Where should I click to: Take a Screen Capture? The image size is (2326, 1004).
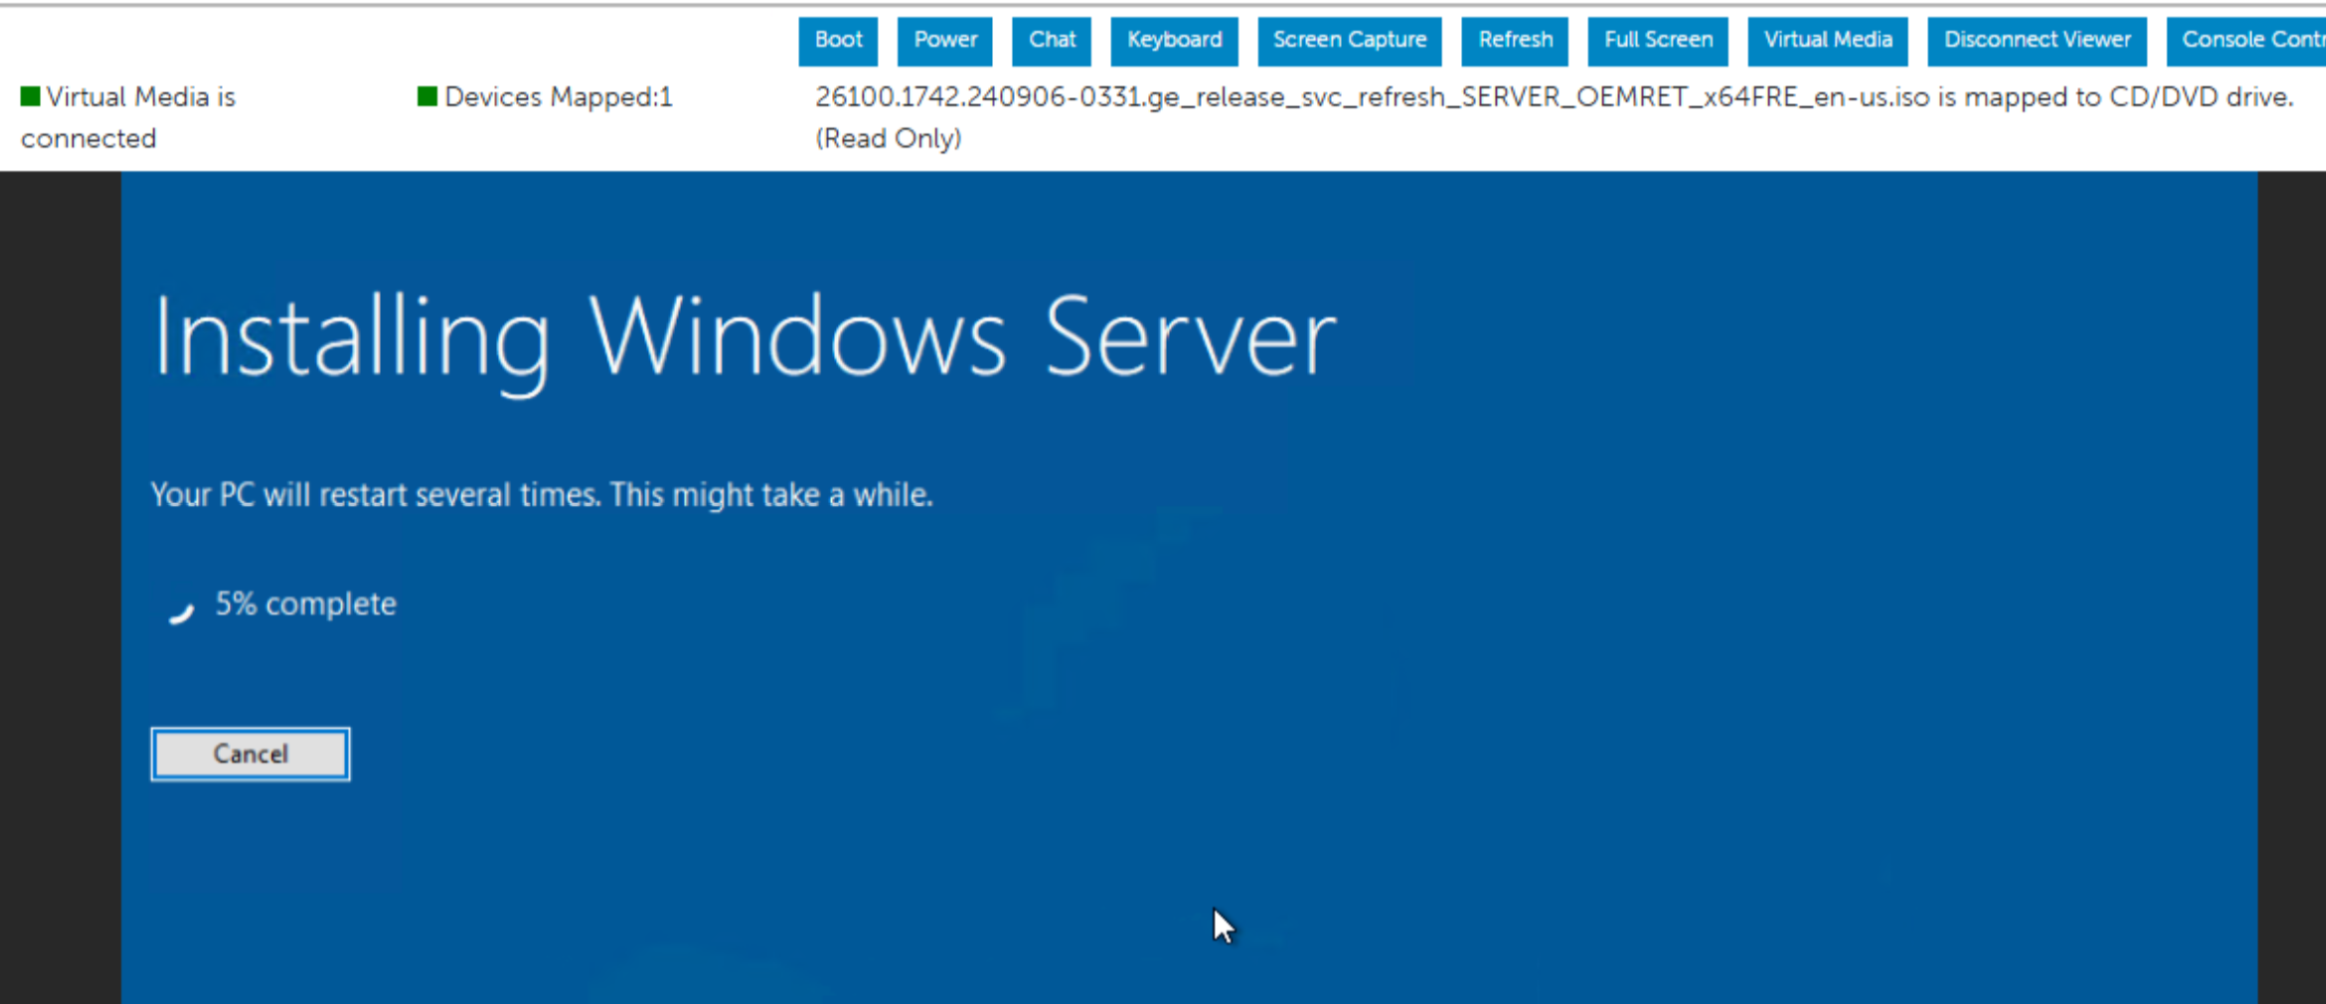tap(1350, 41)
